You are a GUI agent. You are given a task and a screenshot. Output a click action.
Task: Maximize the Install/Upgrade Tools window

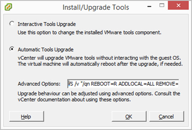click(x=162, y=5)
